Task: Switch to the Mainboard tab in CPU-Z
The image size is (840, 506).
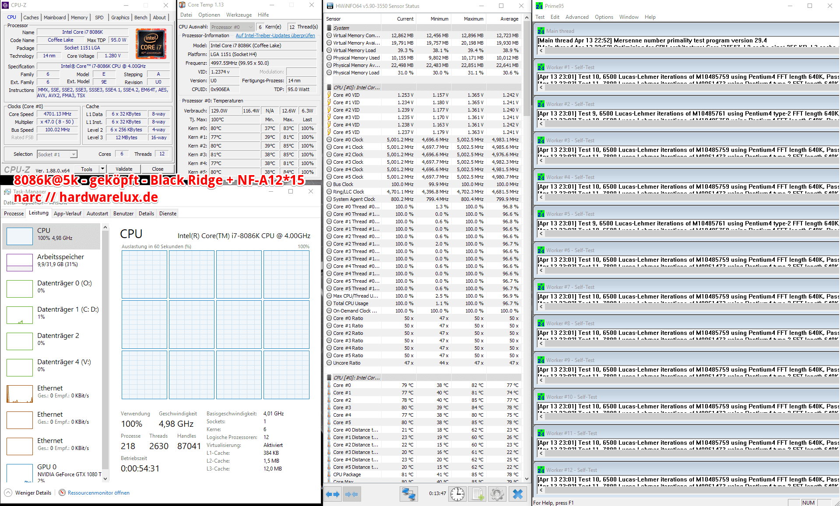Action: (55, 18)
